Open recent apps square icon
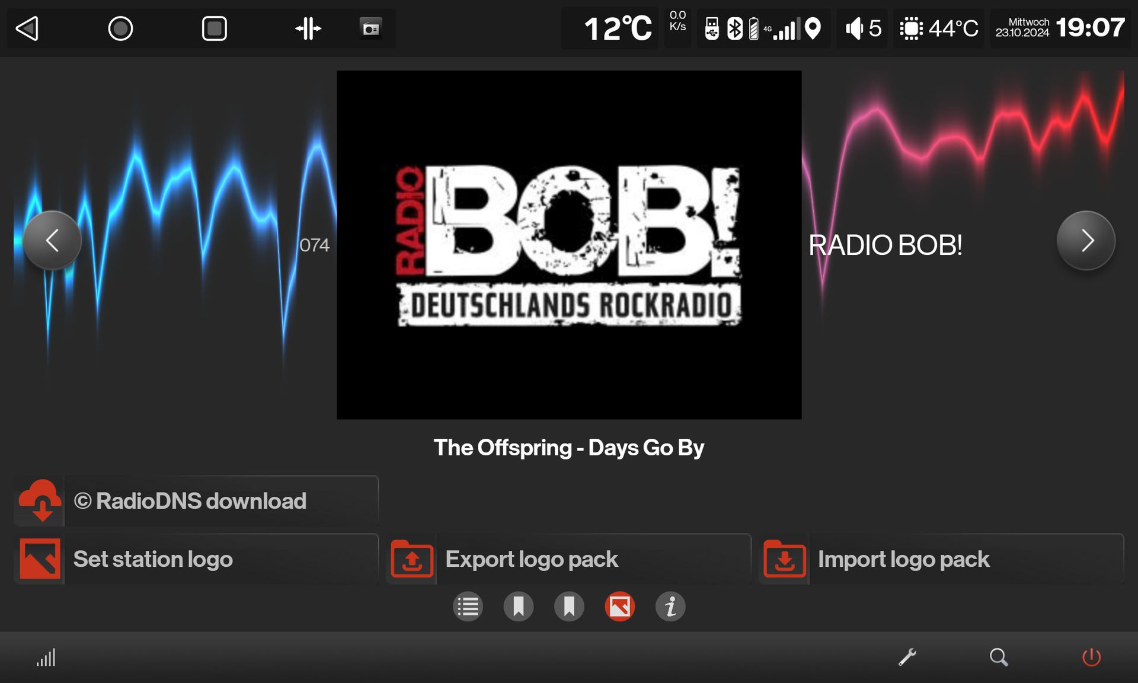The image size is (1138, 683). point(214,28)
